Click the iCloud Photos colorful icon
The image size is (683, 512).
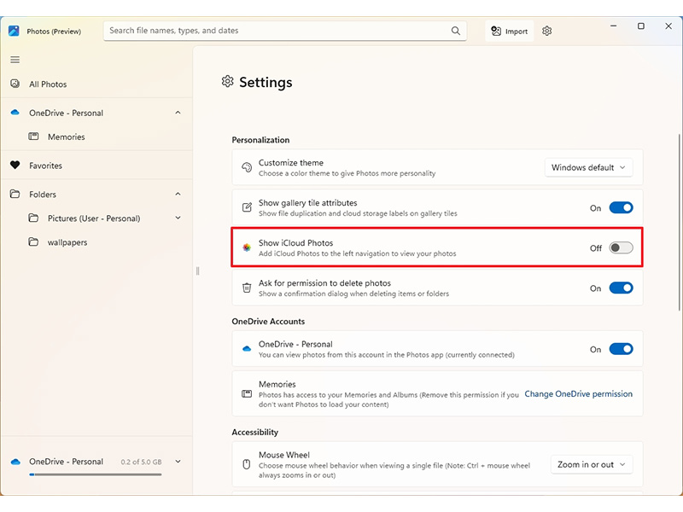247,247
